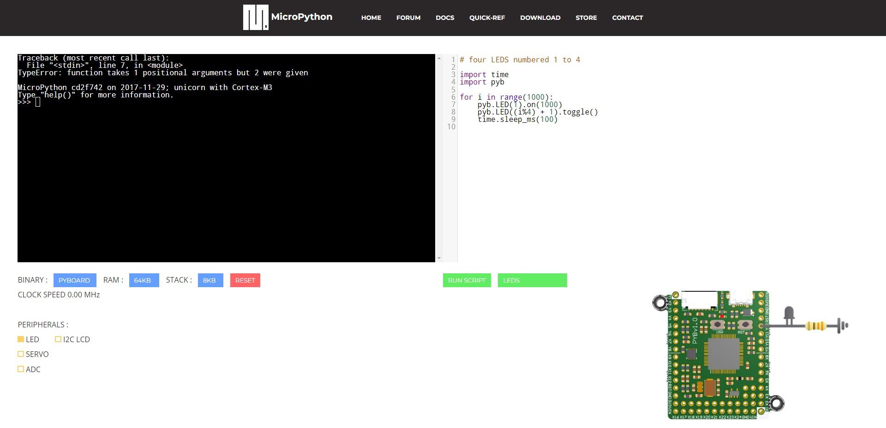Activate the green LEDS button
The image size is (886, 428).
click(x=532, y=280)
